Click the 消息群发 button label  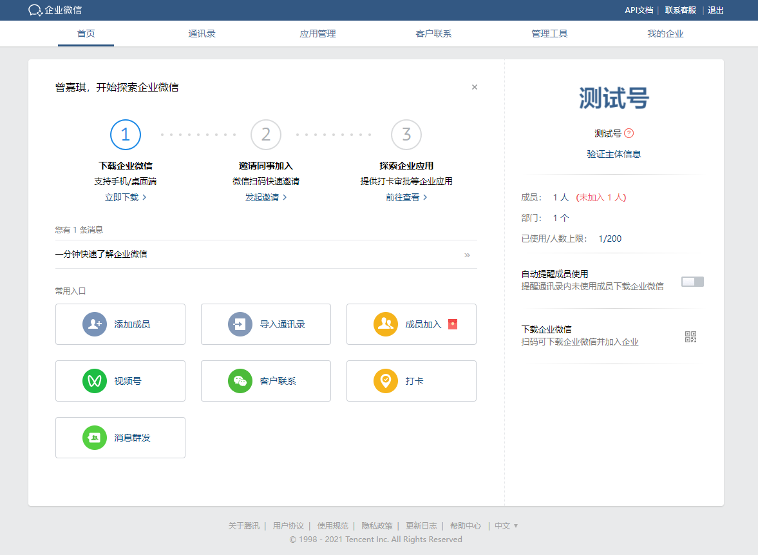click(132, 438)
